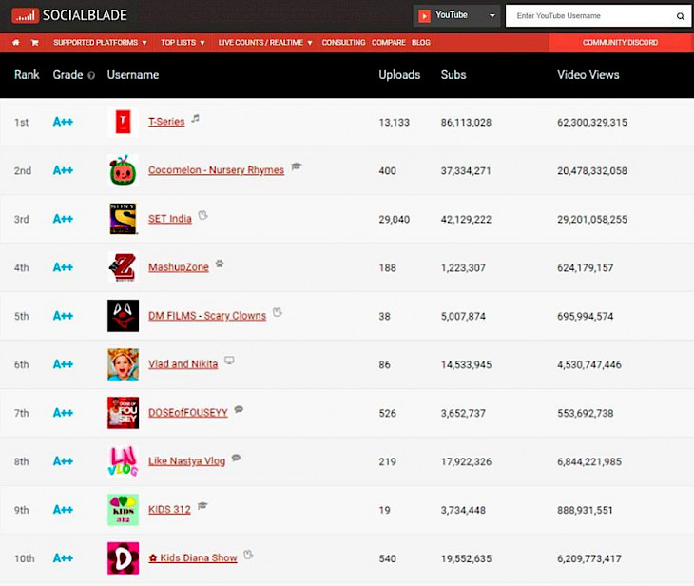694x586 pixels.
Task: Click the Kids Diana Show avatar
Action: pos(123,558)
